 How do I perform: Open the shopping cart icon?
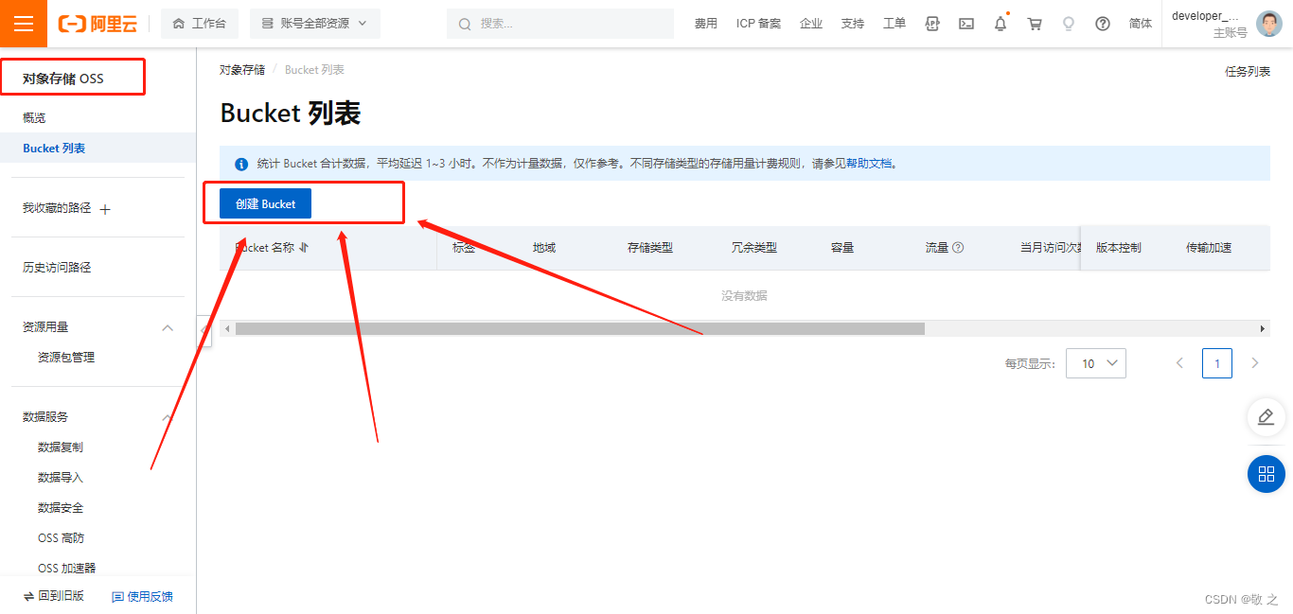[1035, 24]
